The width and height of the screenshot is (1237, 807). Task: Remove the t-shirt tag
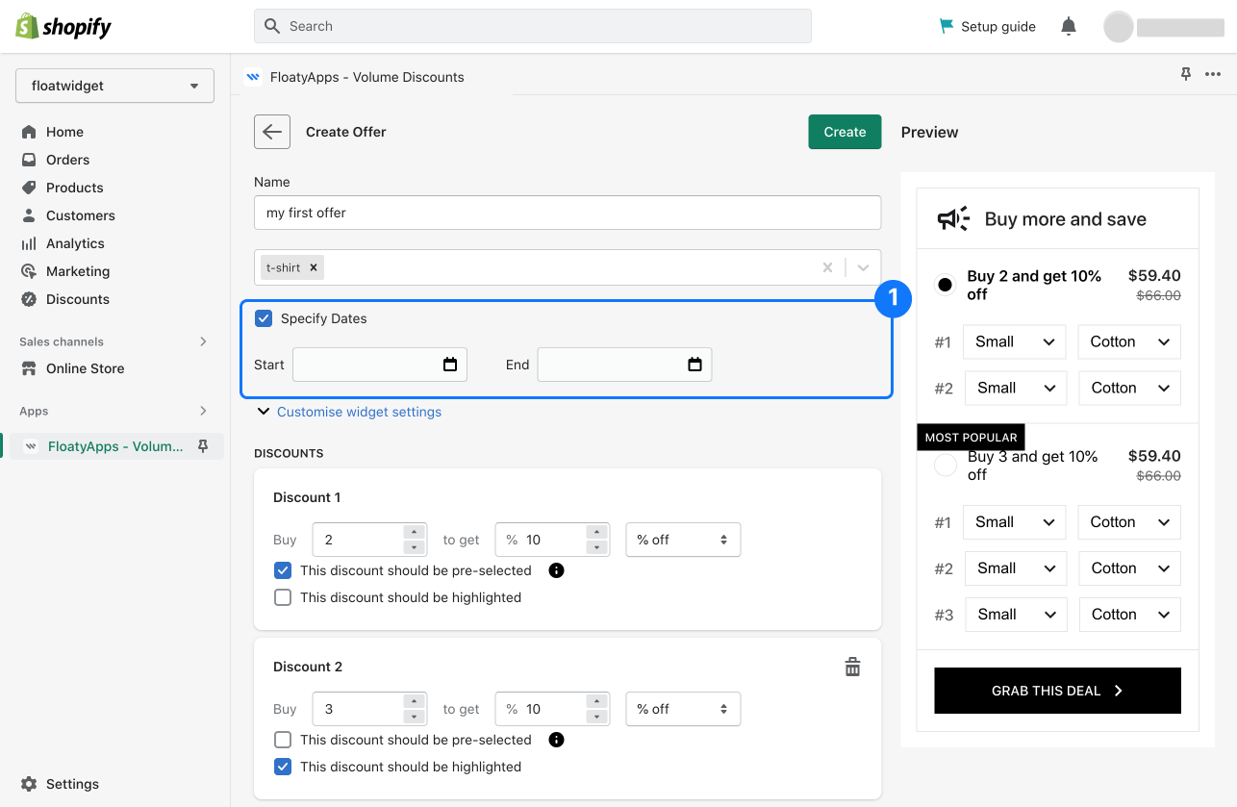[314, 267]
